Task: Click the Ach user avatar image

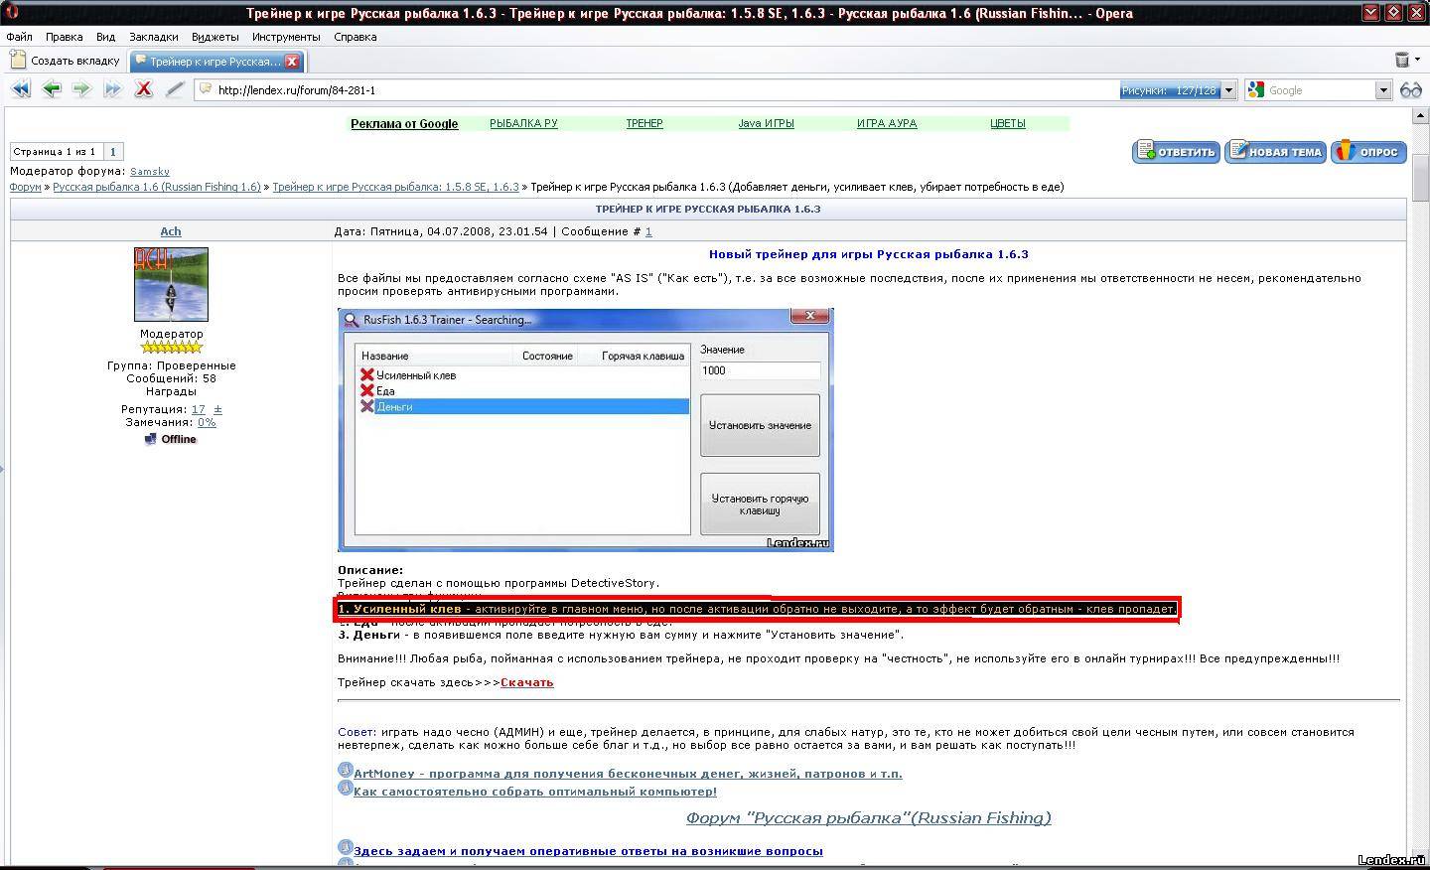Action: point(171,284)
